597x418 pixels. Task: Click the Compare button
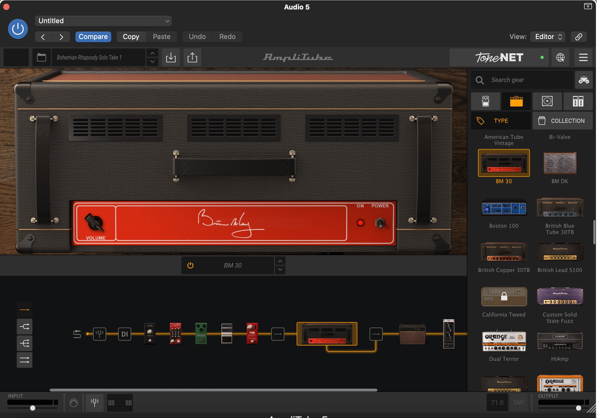(x=93, y=37)
